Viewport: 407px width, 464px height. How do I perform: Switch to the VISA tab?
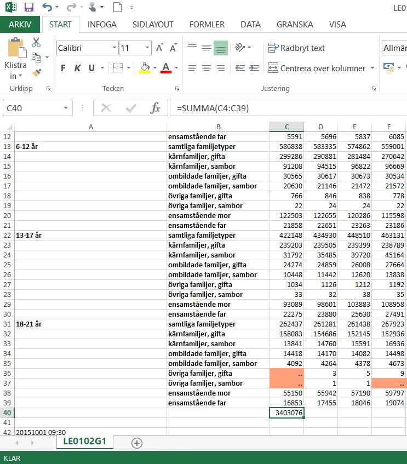(337, 24)
